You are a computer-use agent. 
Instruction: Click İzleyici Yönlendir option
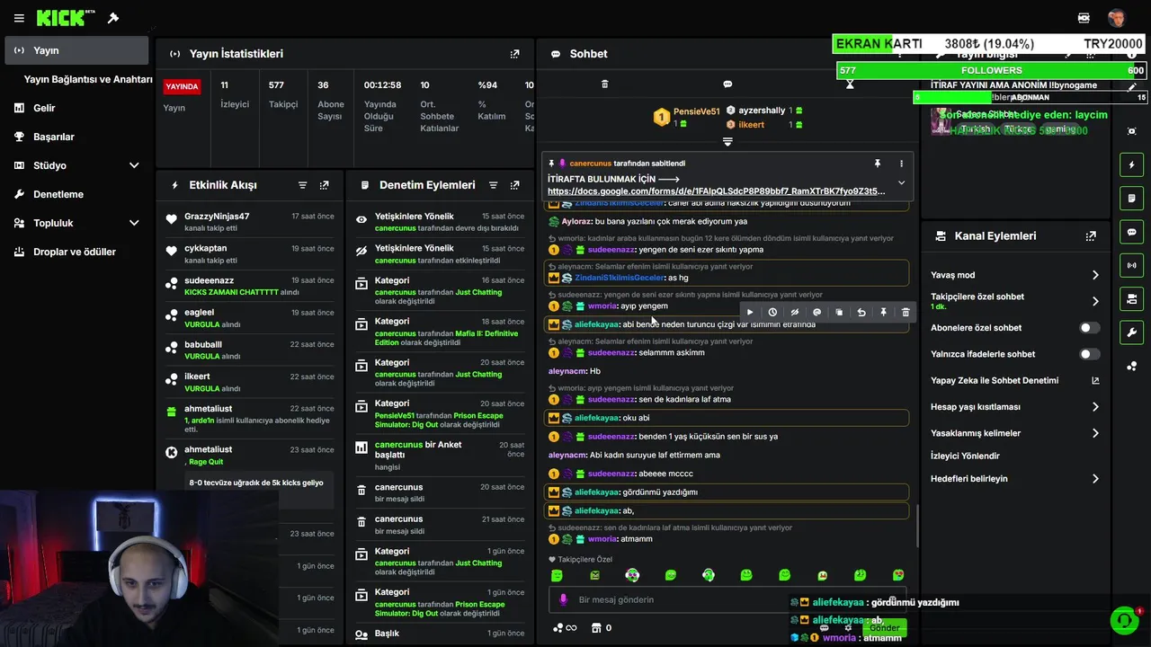[965, 456]
